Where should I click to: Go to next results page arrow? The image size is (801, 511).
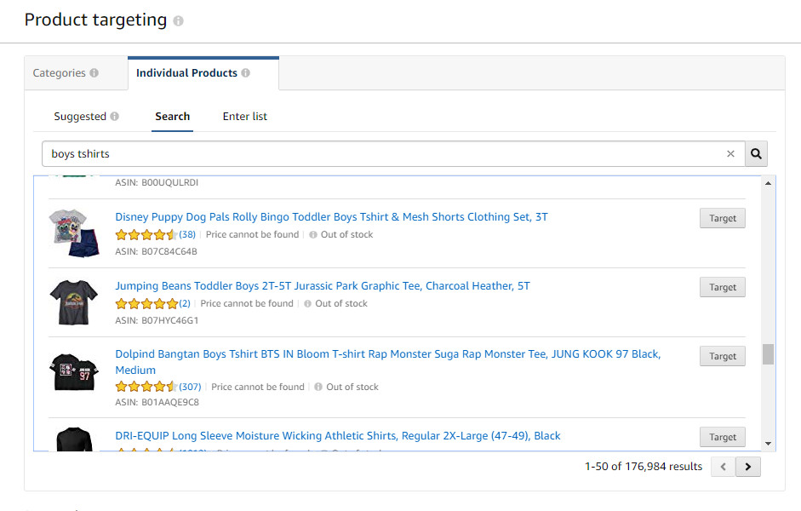pos(748,467)
